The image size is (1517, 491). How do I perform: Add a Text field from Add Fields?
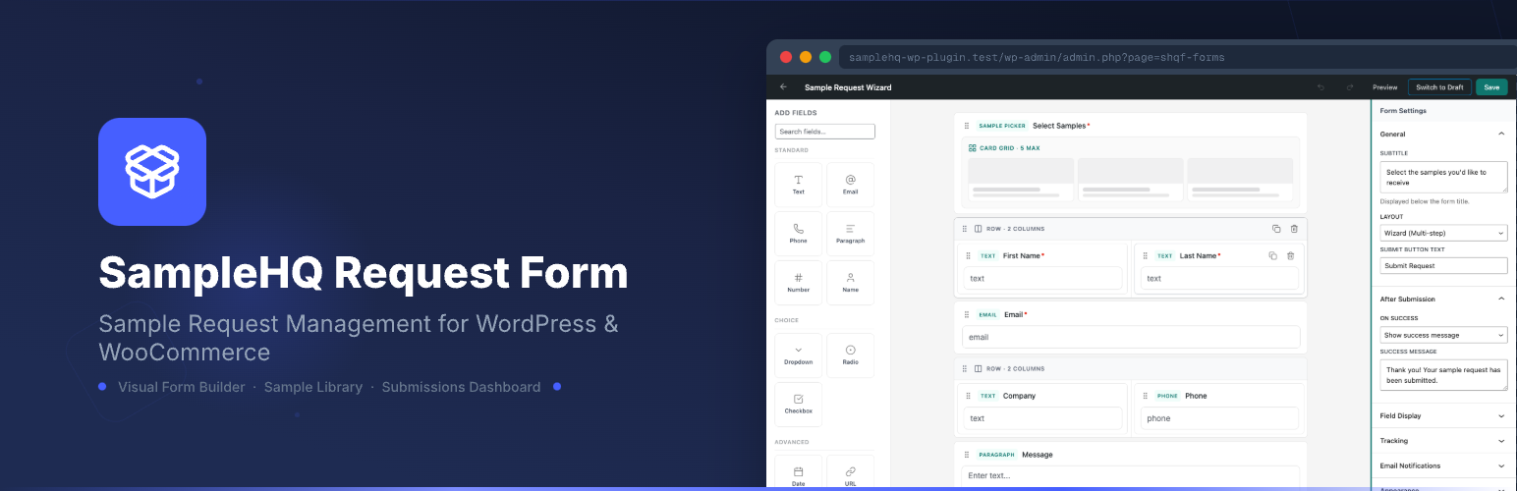[798, 185]
